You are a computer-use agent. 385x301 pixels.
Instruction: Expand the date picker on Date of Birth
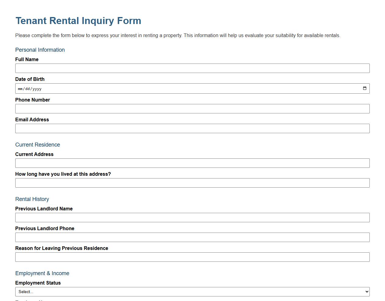[365, 88]
